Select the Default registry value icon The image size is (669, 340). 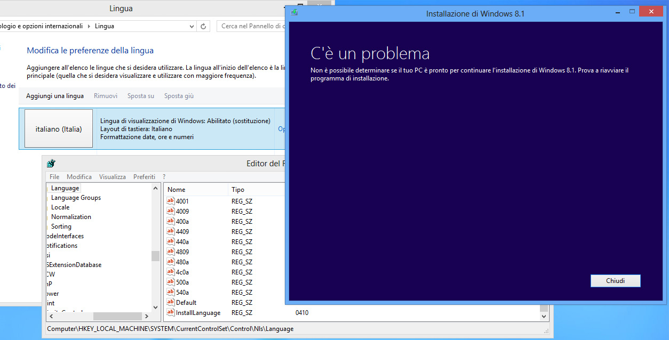pyautogui.click(x=171, y=302)
